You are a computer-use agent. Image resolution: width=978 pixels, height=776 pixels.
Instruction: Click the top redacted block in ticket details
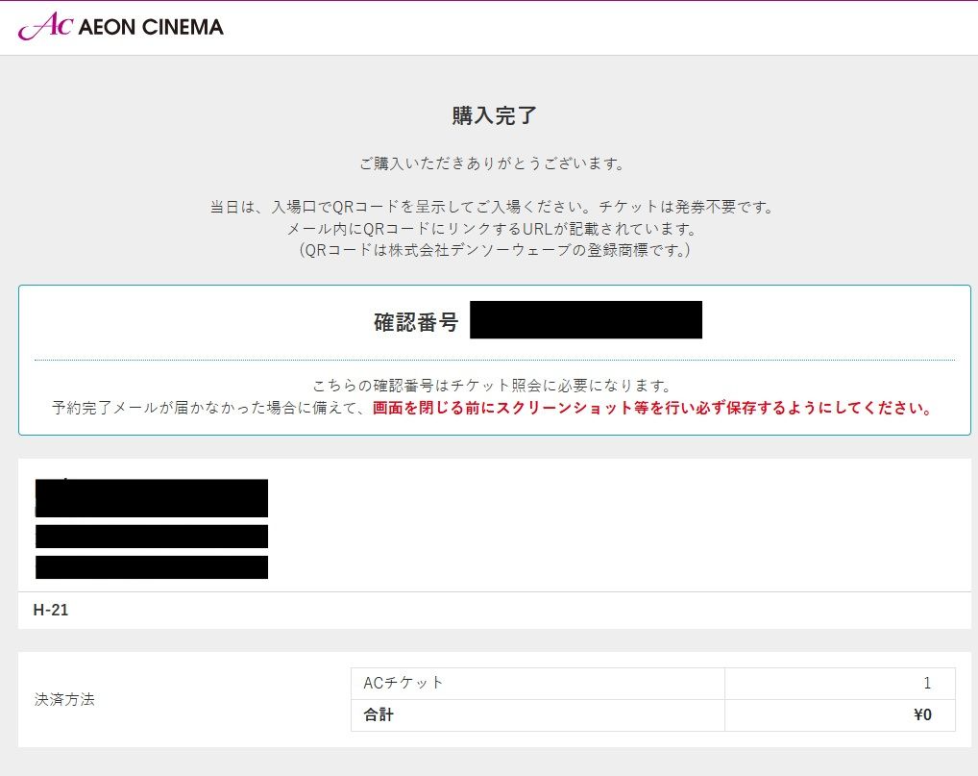tap(152, 497)
